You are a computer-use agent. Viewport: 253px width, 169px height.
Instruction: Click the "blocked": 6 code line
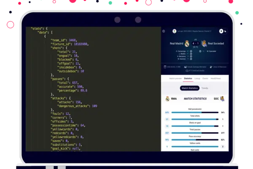pos(68,60)
